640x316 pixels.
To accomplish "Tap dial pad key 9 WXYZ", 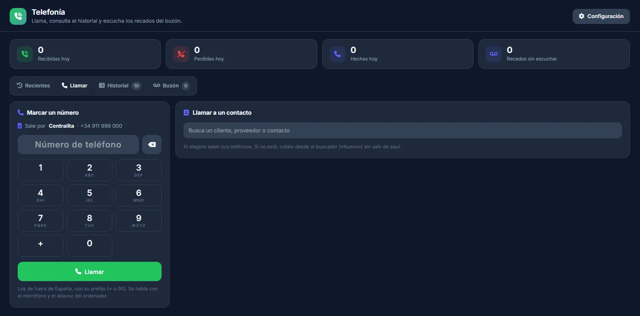I will coord(138,221).
